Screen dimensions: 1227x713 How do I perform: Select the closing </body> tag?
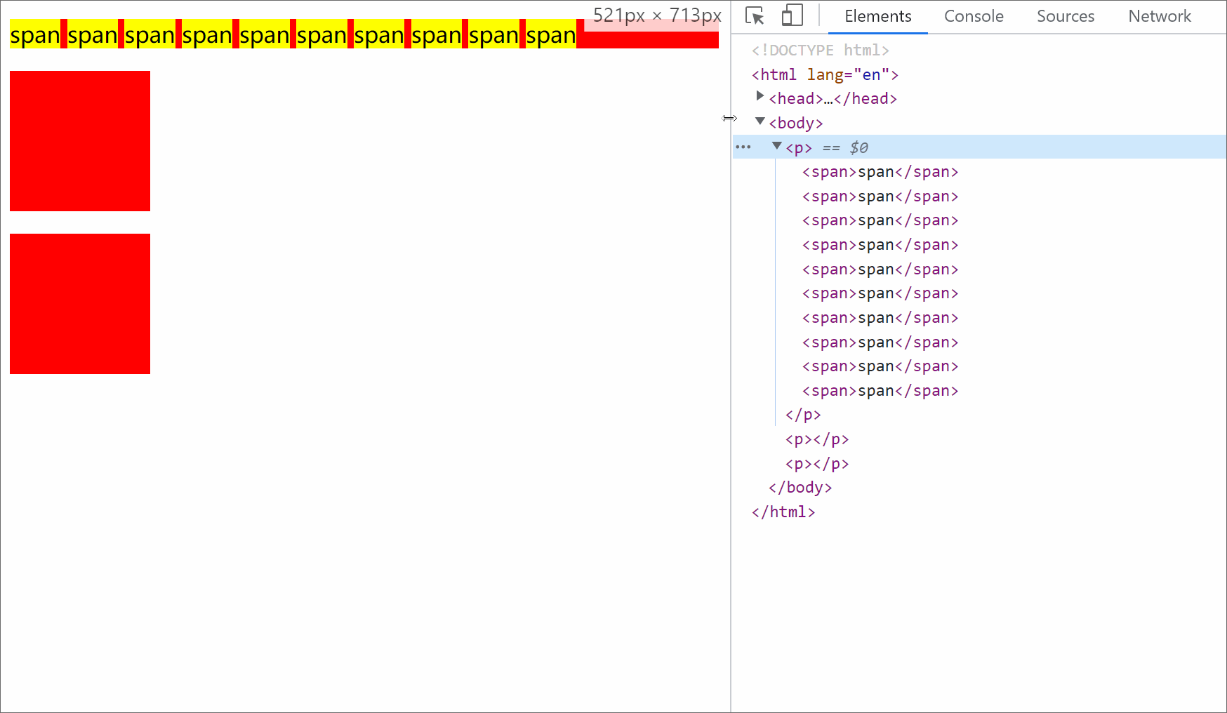click(x=800, y=488)
